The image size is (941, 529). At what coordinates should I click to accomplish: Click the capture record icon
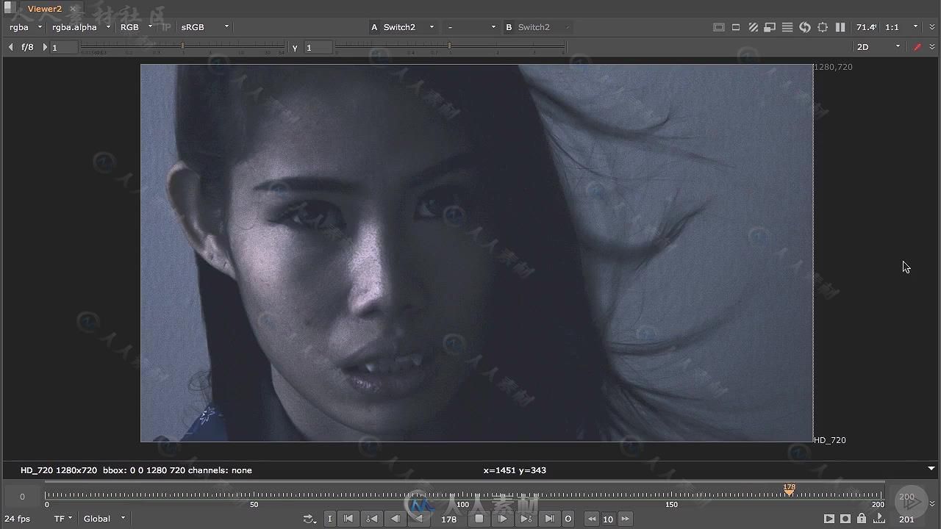click(845, 519)
